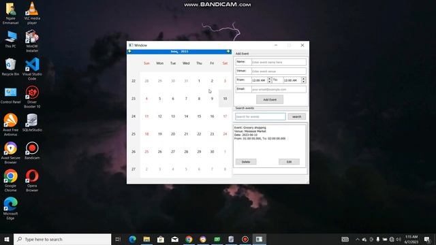Open Google Chrome desktop icon

tap(11, 180)
